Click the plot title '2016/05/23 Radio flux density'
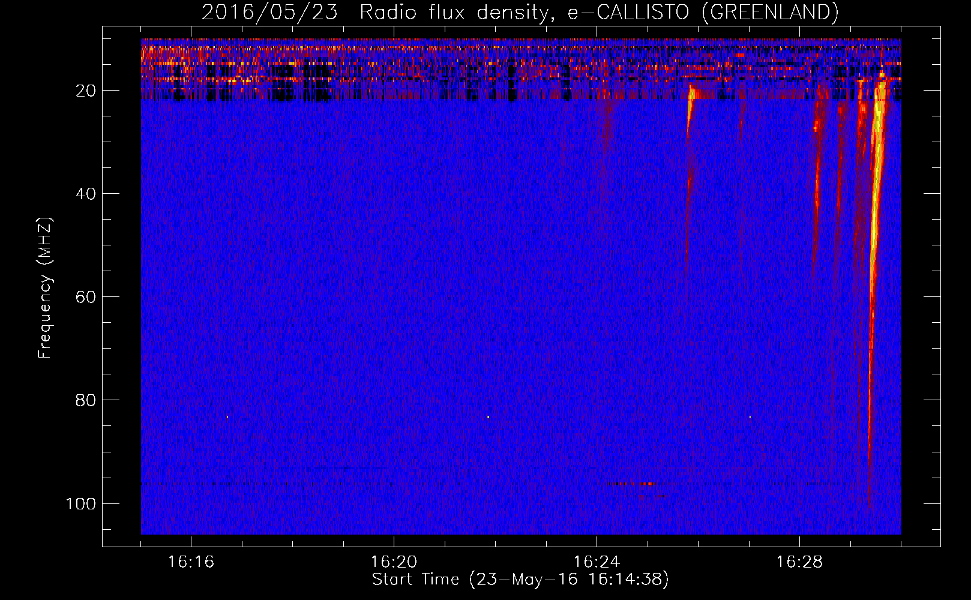 [520, 12]
